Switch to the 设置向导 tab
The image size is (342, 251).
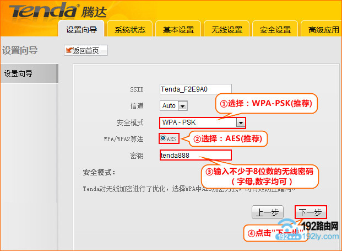point(81,30)
